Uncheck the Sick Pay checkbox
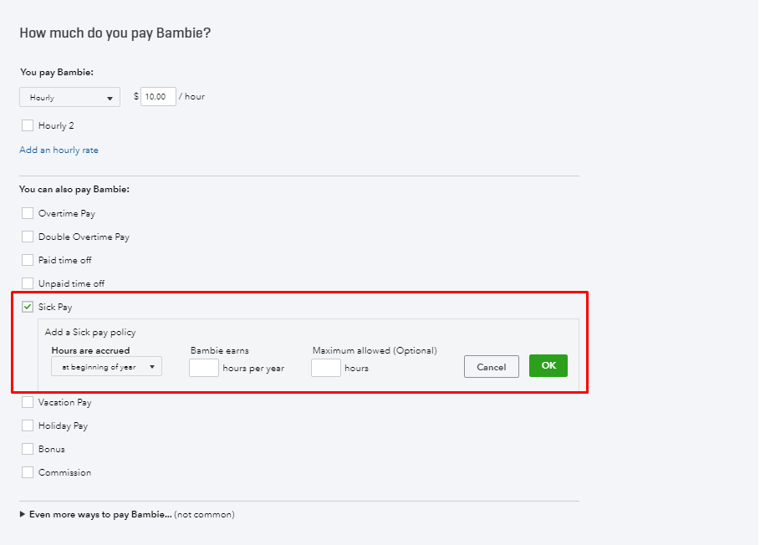The width and height of the screenshot is (760, 545). click(x=28, y=307)
